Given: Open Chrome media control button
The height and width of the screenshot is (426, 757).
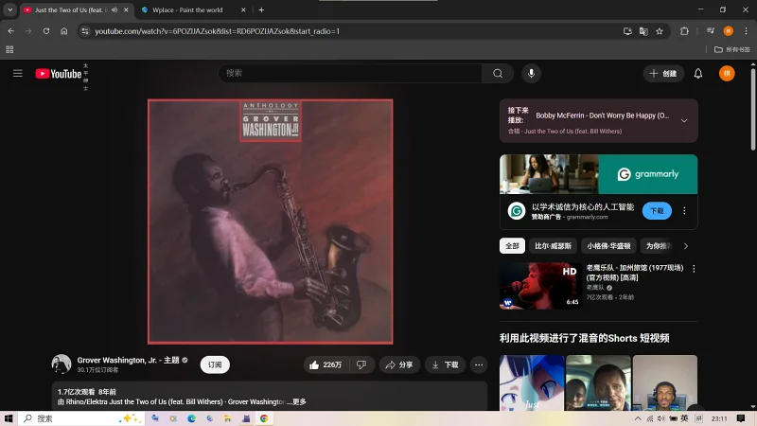Looking at the screenshot, I should [711, 31].
